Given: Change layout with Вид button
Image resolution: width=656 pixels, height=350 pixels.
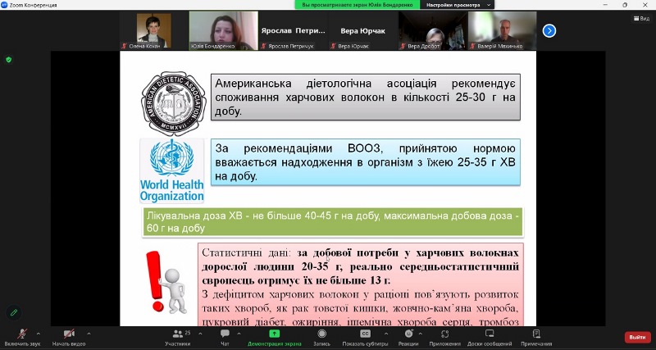Looking at the screenshot, I should click(x=641, y=18).
